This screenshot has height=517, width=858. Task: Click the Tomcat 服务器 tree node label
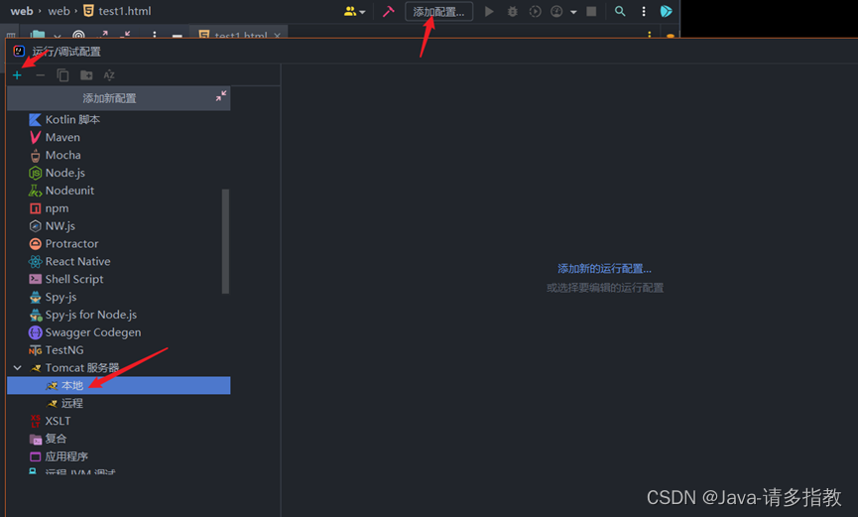pyautogui.click(x=82, y=367)
